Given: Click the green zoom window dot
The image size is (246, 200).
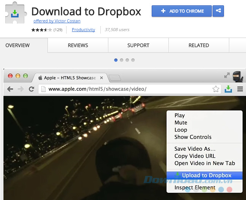Looking at the screenshot, I should pos(25,76).
